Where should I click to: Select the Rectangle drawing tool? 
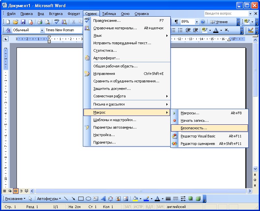[x=81, y=199]
